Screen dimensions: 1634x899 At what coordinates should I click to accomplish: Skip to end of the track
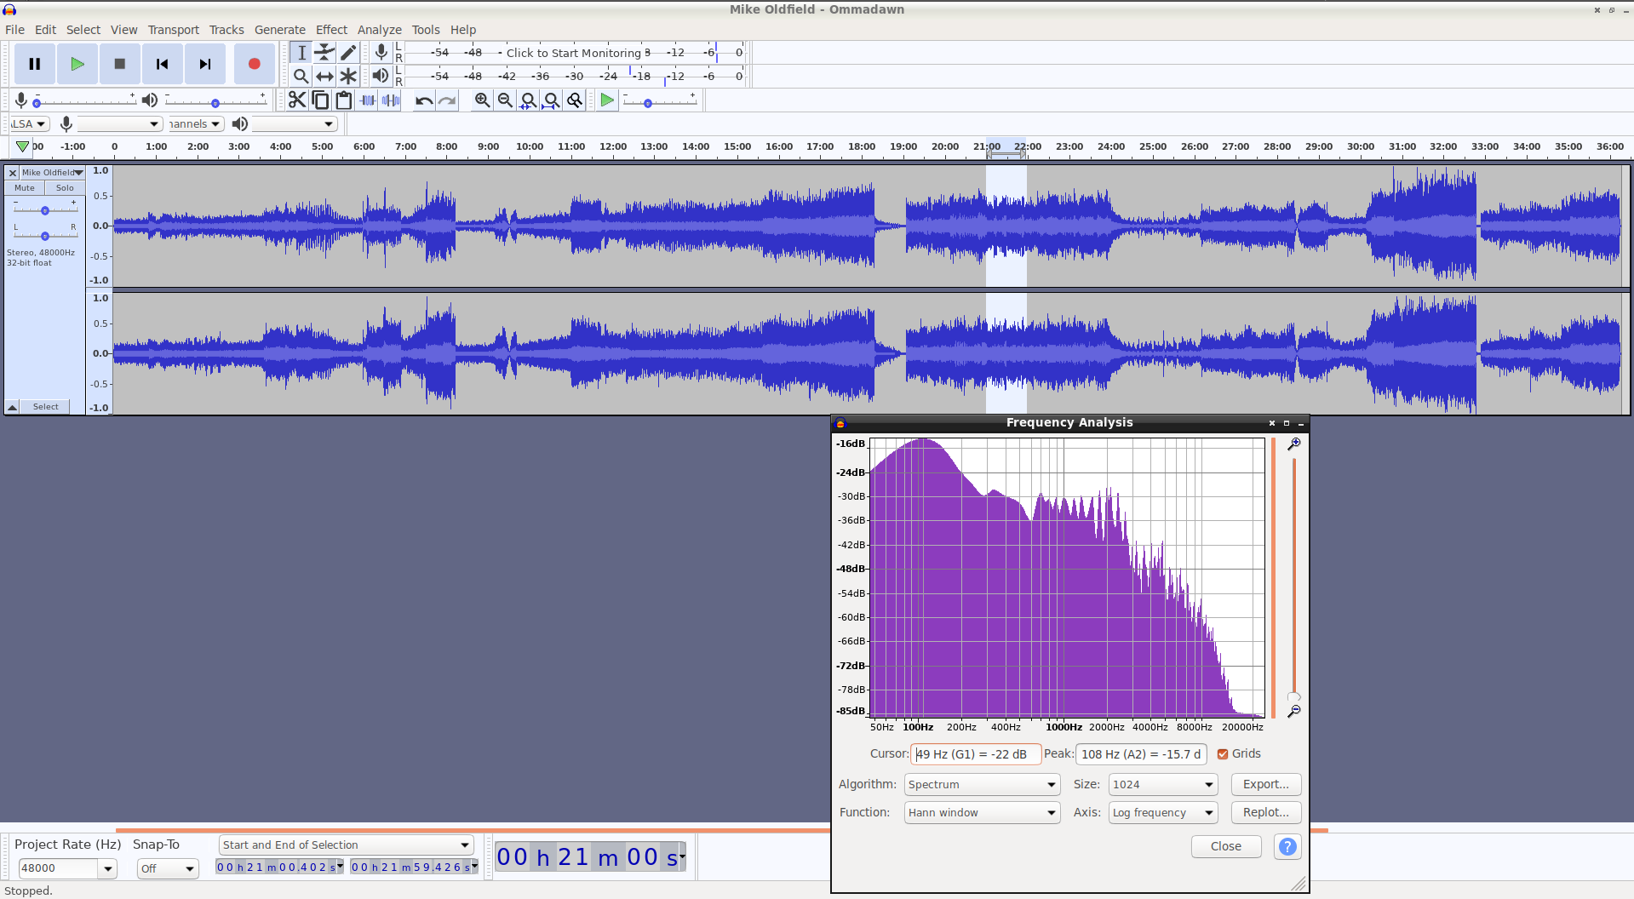click(x=205, y=64)
